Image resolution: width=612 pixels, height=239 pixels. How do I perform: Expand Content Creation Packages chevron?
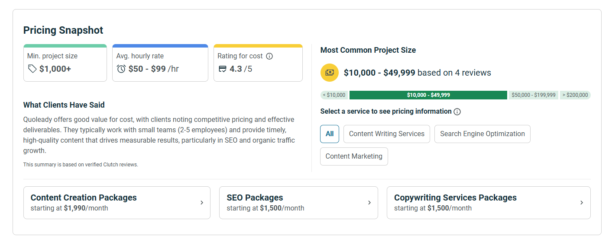pyautogui.click(x=202, y=203)
